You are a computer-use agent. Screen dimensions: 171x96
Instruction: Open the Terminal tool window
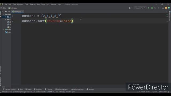[49, 89]
